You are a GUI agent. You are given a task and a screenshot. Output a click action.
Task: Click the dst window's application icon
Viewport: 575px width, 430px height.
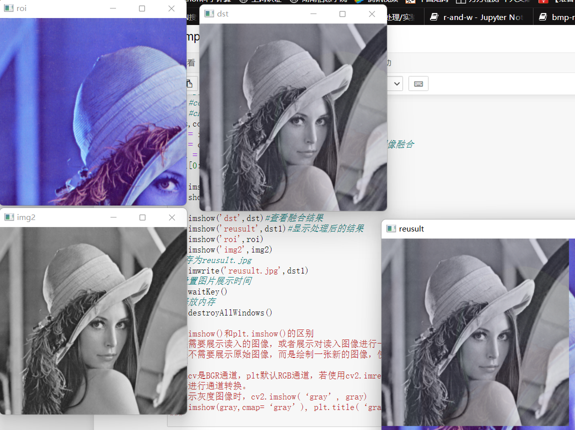[x=209, y=13]
